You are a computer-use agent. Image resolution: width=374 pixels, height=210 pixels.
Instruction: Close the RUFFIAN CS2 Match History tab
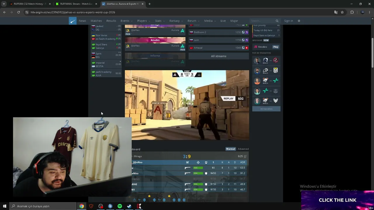click(50, 4)
